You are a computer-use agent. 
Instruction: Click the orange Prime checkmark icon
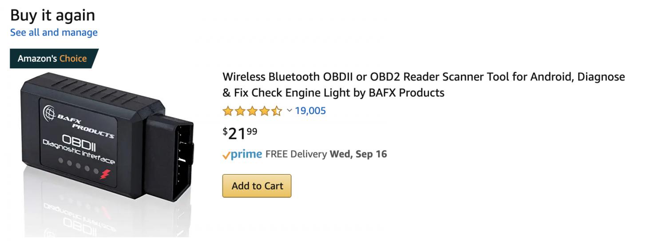point(226,155)
